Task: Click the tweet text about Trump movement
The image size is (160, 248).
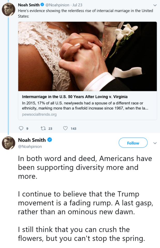Action: coord(85,203)
